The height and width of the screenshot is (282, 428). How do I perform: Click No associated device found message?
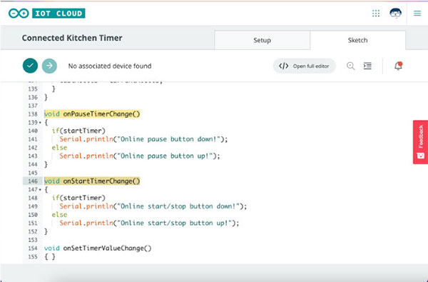point(110,66)
